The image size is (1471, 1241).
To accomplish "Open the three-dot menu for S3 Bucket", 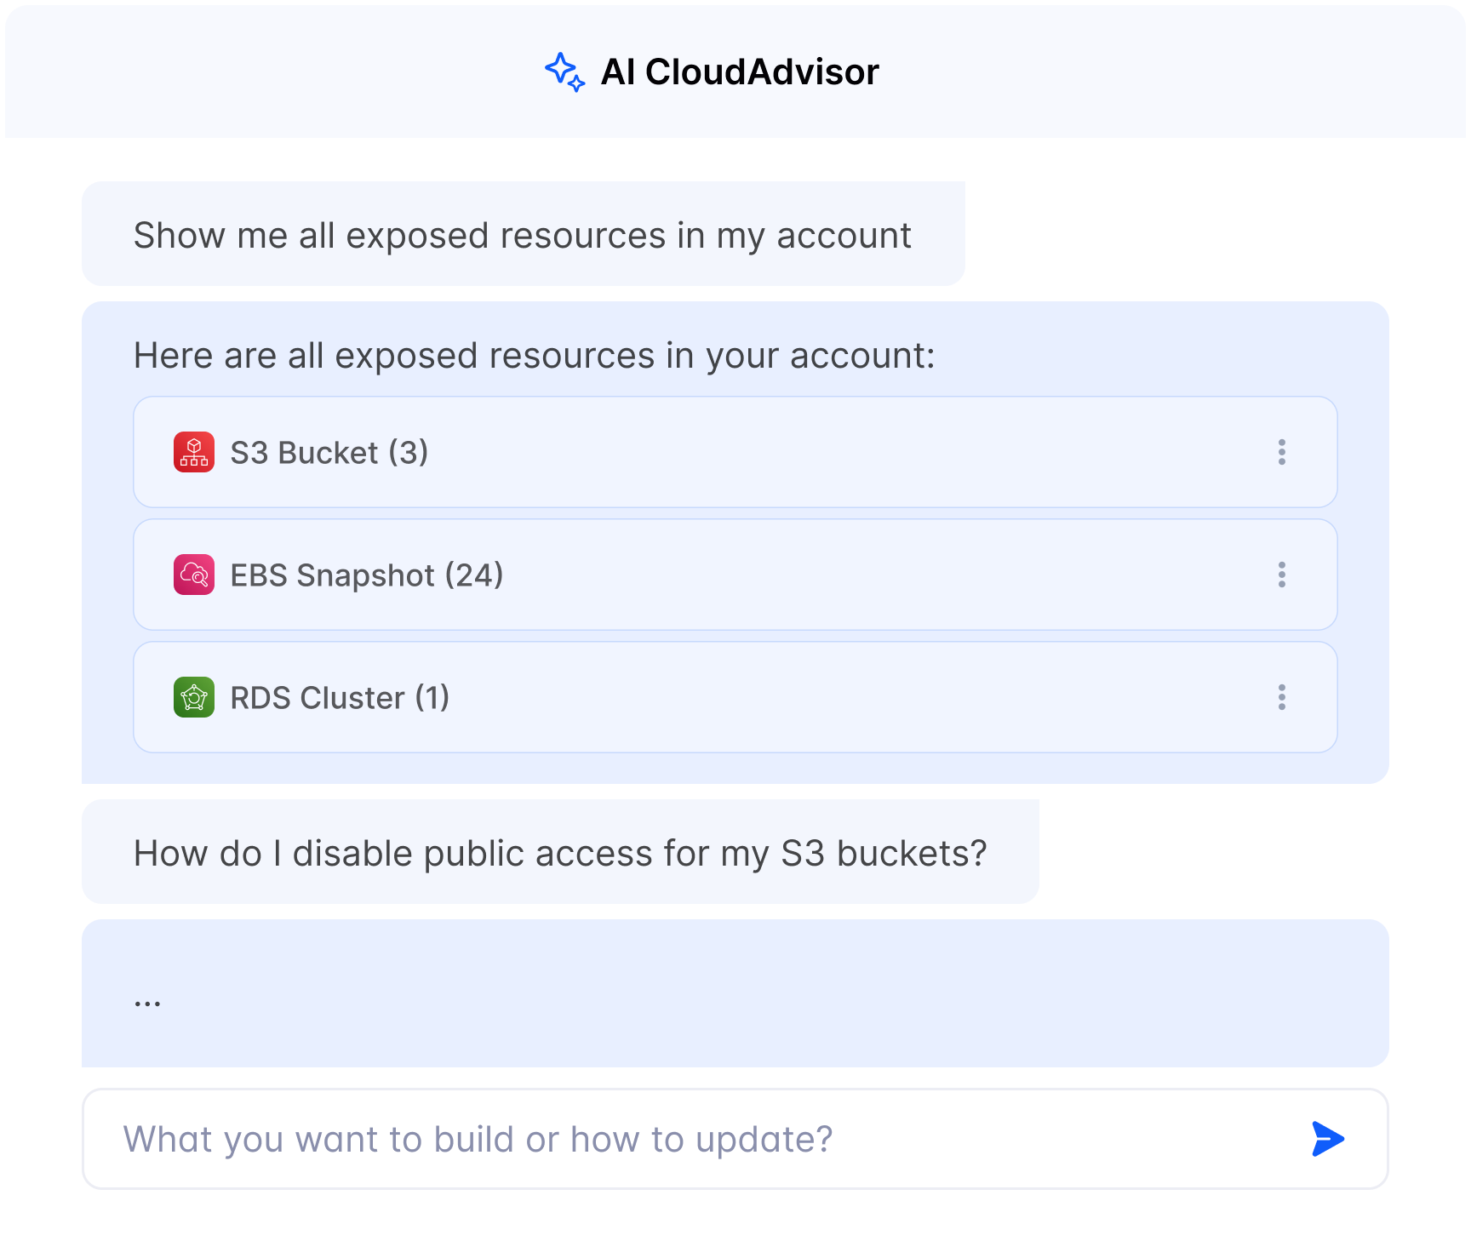I will point(1281,452).
